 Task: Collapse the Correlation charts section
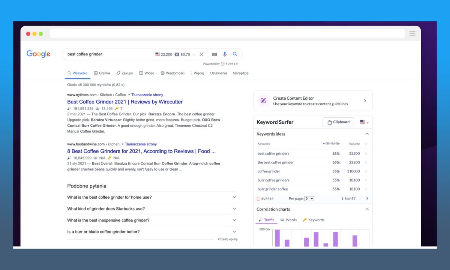click(x=367, y=209)
